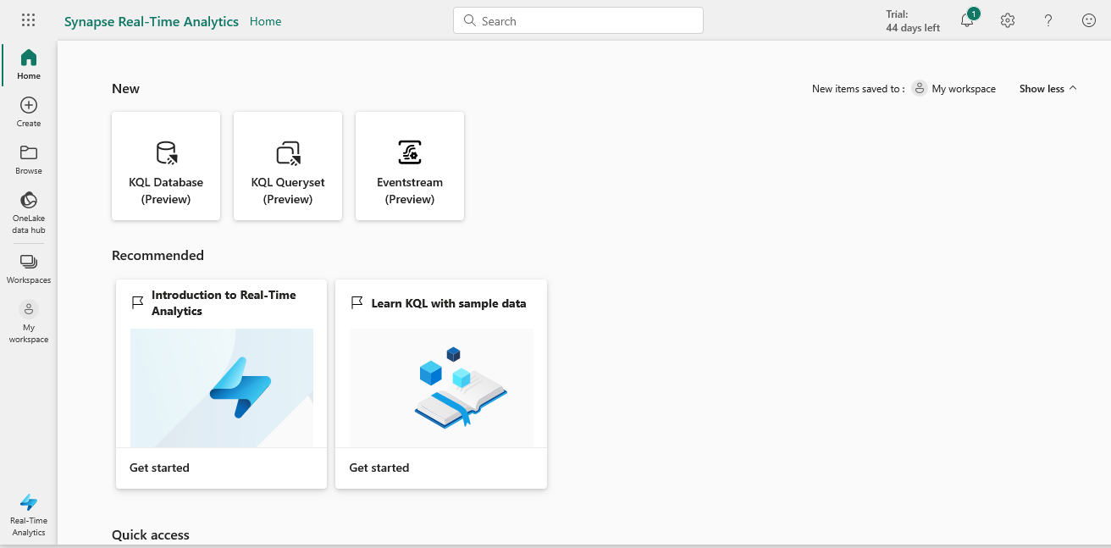Open the Real-Time Analytics experience switcher
This screenshot has height=548, width=1111.
click(x=29, y=516)
